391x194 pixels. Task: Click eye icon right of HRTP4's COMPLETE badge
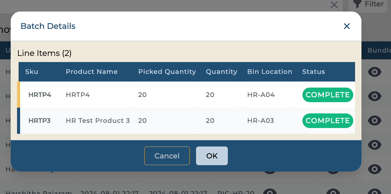(375, 96)
